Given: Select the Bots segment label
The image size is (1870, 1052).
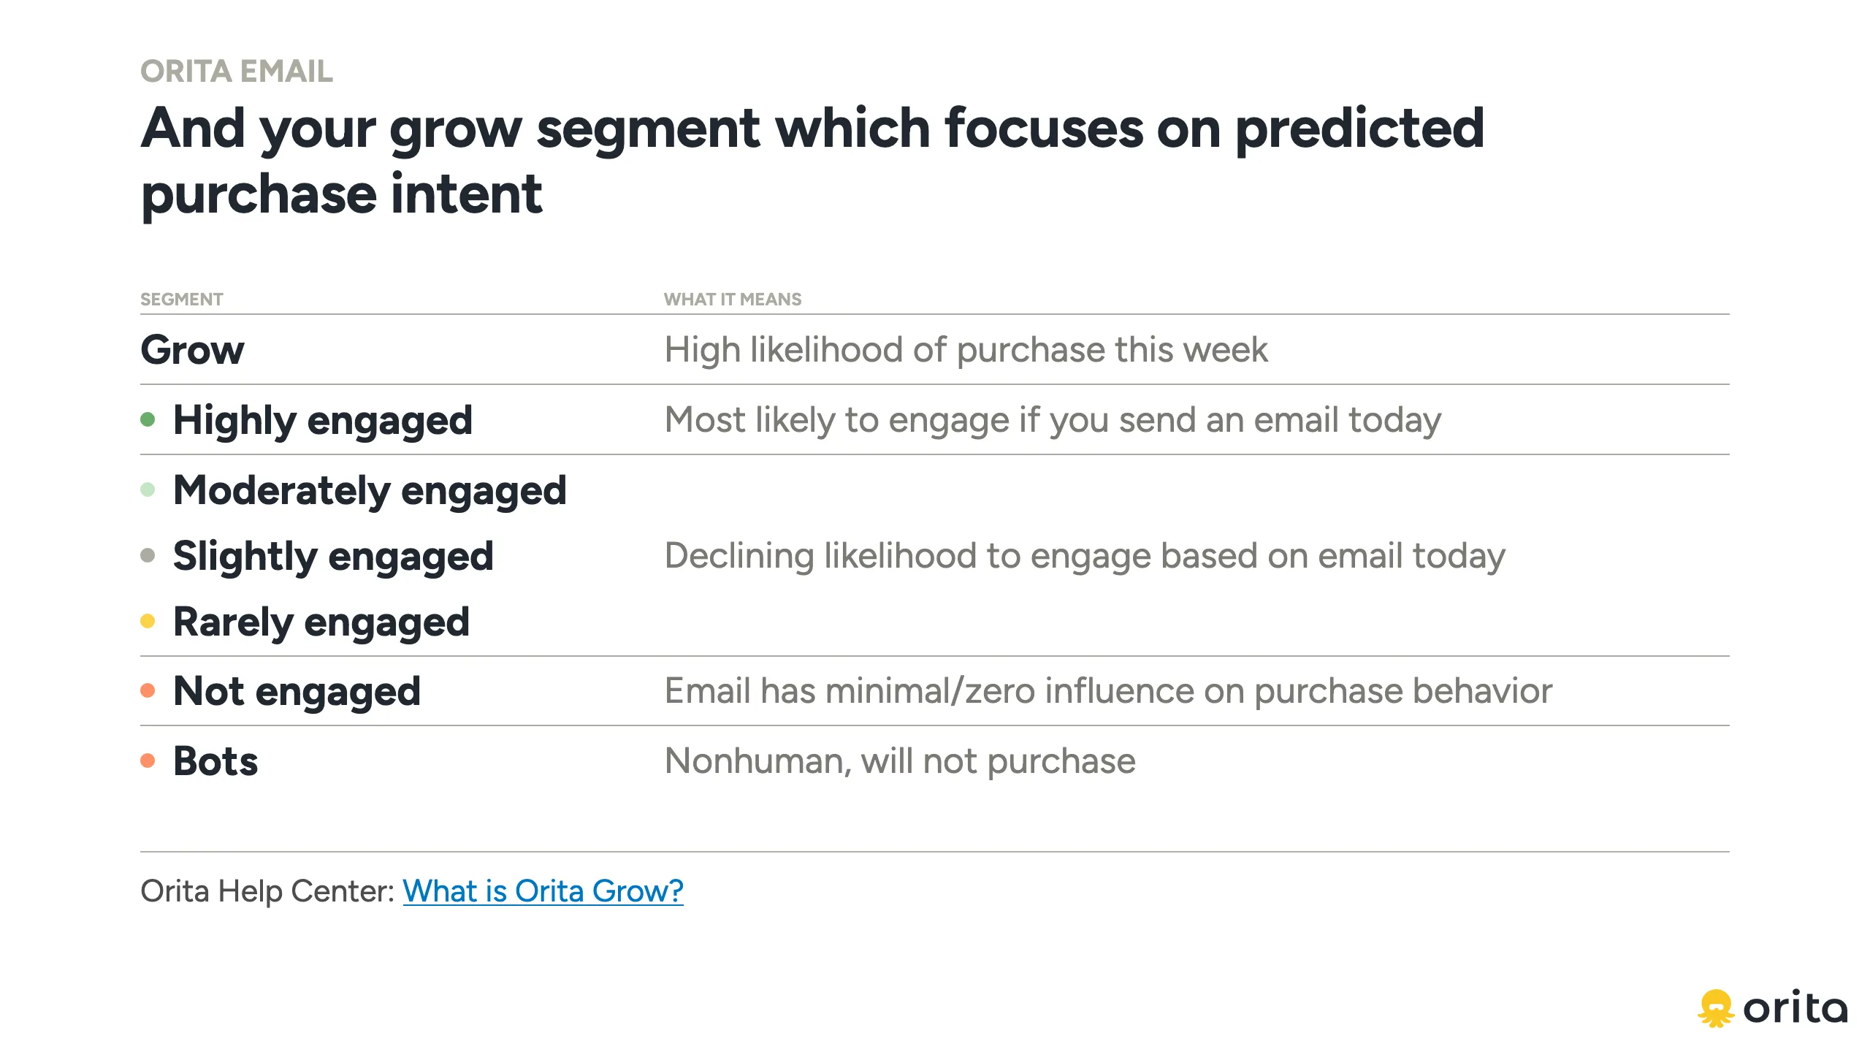Looking at the screenshot, I should [x=215, y=761].
